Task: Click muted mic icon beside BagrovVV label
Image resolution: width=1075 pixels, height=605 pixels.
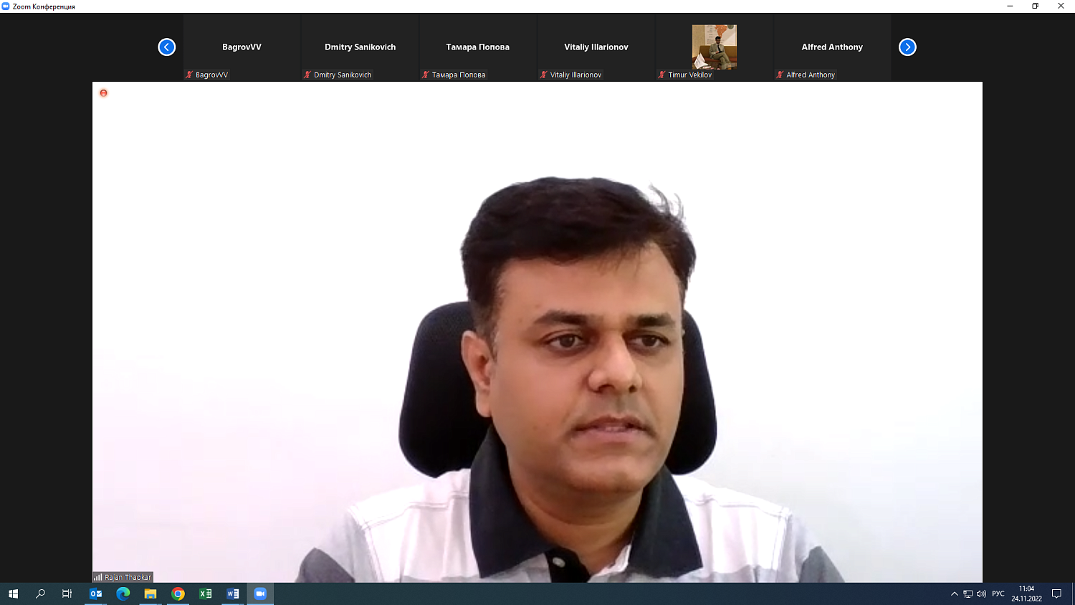Action: click(189, 75)
